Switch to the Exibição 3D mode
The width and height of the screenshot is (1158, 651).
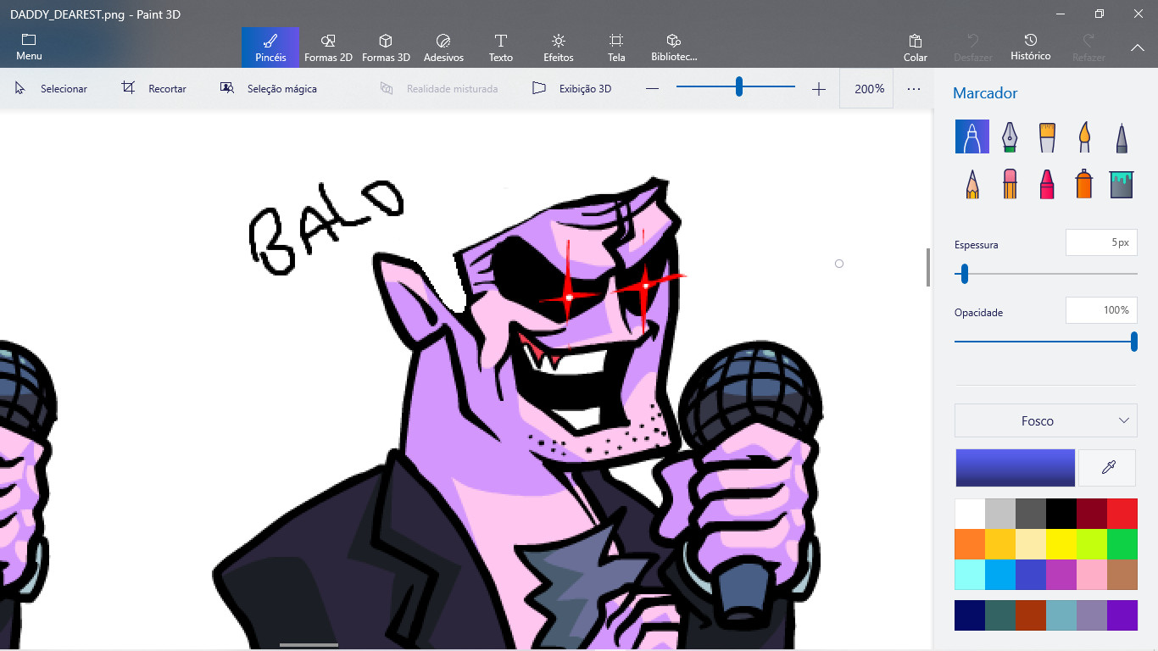[x=572, y=88]
